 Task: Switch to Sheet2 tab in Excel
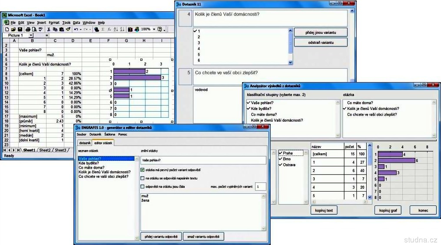(x=45, y=150)
